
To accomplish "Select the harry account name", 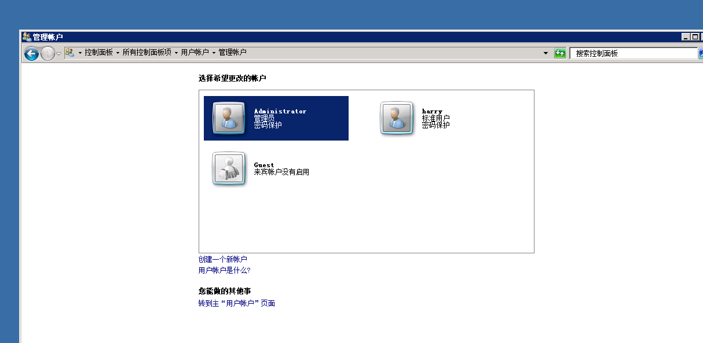I will coord(432,111).
